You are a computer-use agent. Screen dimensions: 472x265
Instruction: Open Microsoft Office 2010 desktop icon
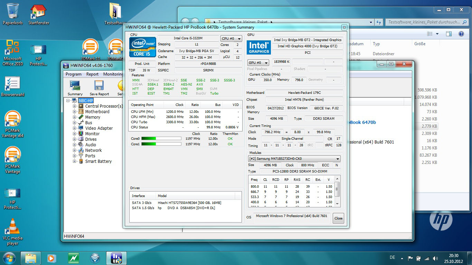coord(12,52)
